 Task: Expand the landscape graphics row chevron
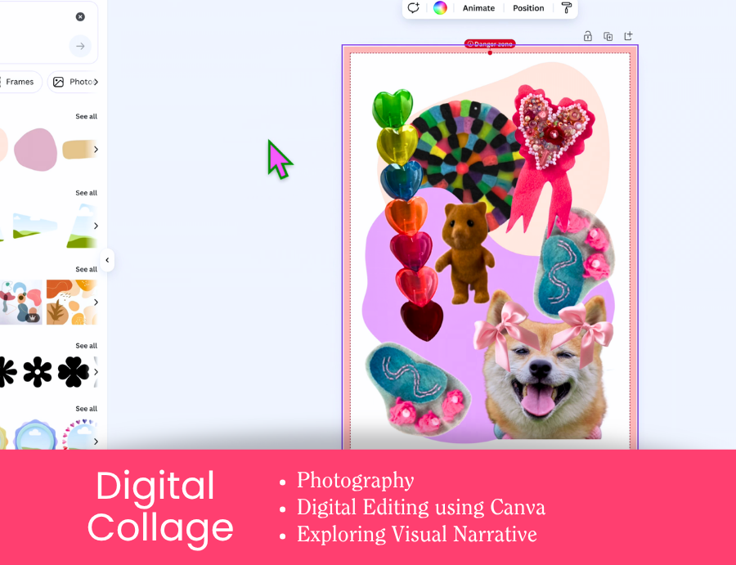coord(96,225)
